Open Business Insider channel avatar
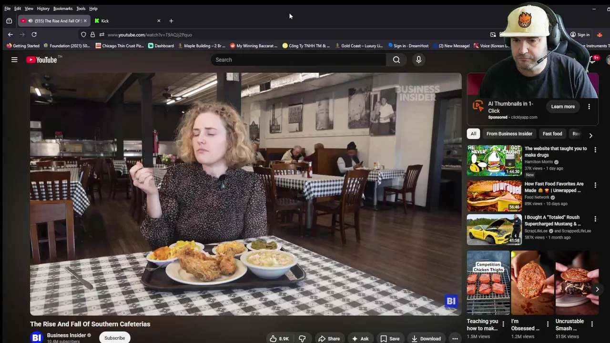610x343 pixels. (x=37, y=338)
